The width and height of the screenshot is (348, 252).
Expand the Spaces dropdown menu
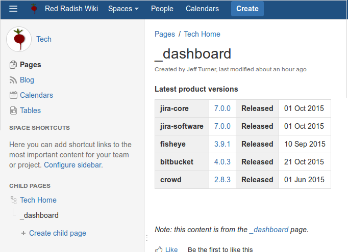(123, 9)
